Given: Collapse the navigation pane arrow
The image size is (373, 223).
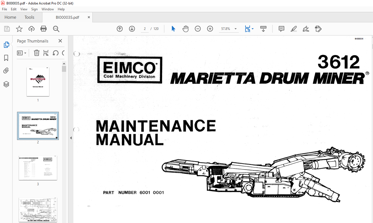Looking at the screenshot, I should 71,138.
